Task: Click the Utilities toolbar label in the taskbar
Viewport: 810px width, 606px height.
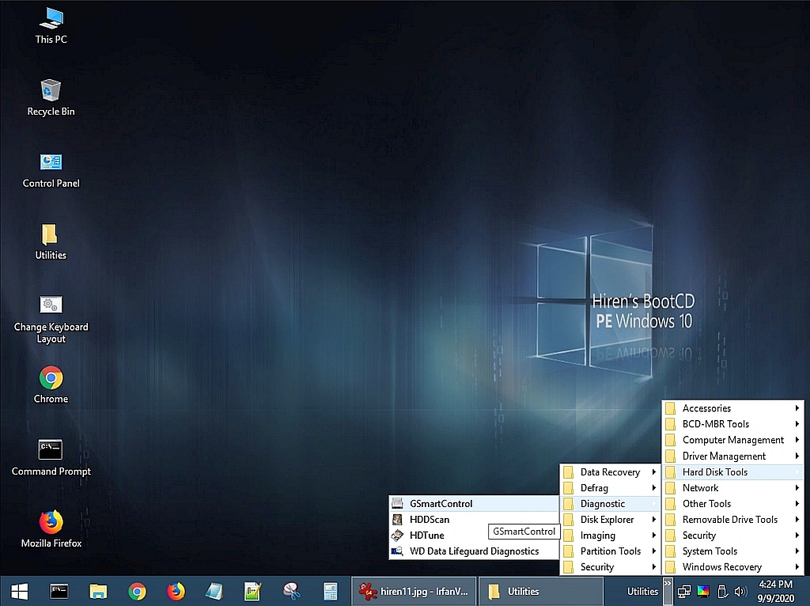Action: pos(642,592)
